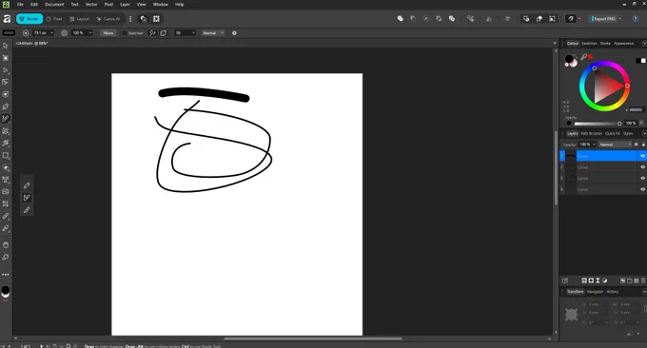
Task: Switch to the Swatches tab
Action: (x=589, y=44)
